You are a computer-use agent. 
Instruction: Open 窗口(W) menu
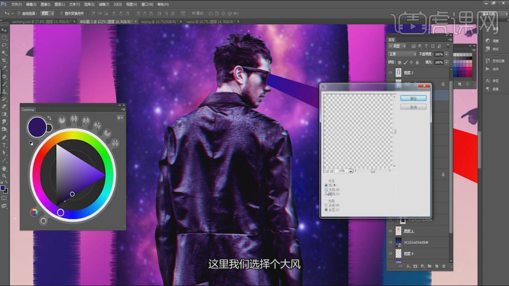pyautogui.click(x=148, y=4)
